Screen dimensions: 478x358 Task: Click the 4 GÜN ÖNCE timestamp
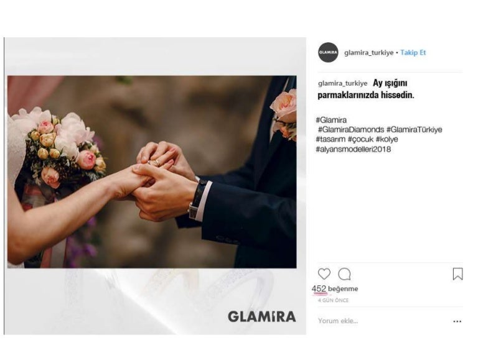pos(333,300)
